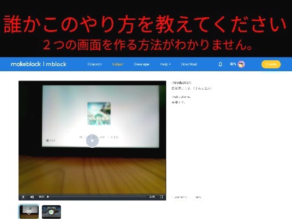Click the Story tag
292x219 pixels.
[198, 197]
